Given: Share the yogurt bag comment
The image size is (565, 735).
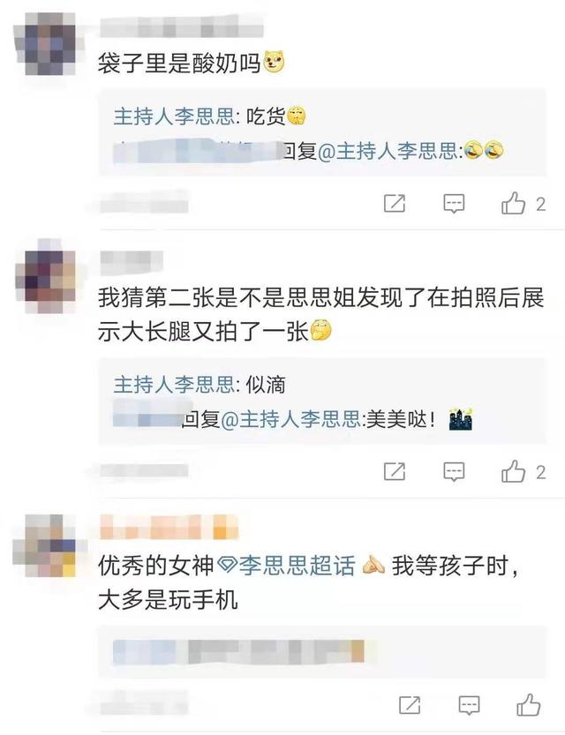Looking at the screenshot, I should 395,203.
